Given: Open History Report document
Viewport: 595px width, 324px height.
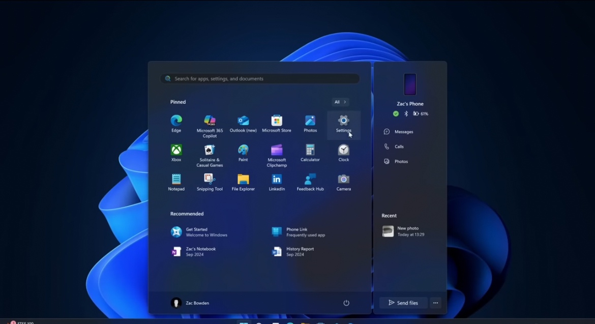Looking at the screenshot, I should pyautogui.click(x=293, y=252).
